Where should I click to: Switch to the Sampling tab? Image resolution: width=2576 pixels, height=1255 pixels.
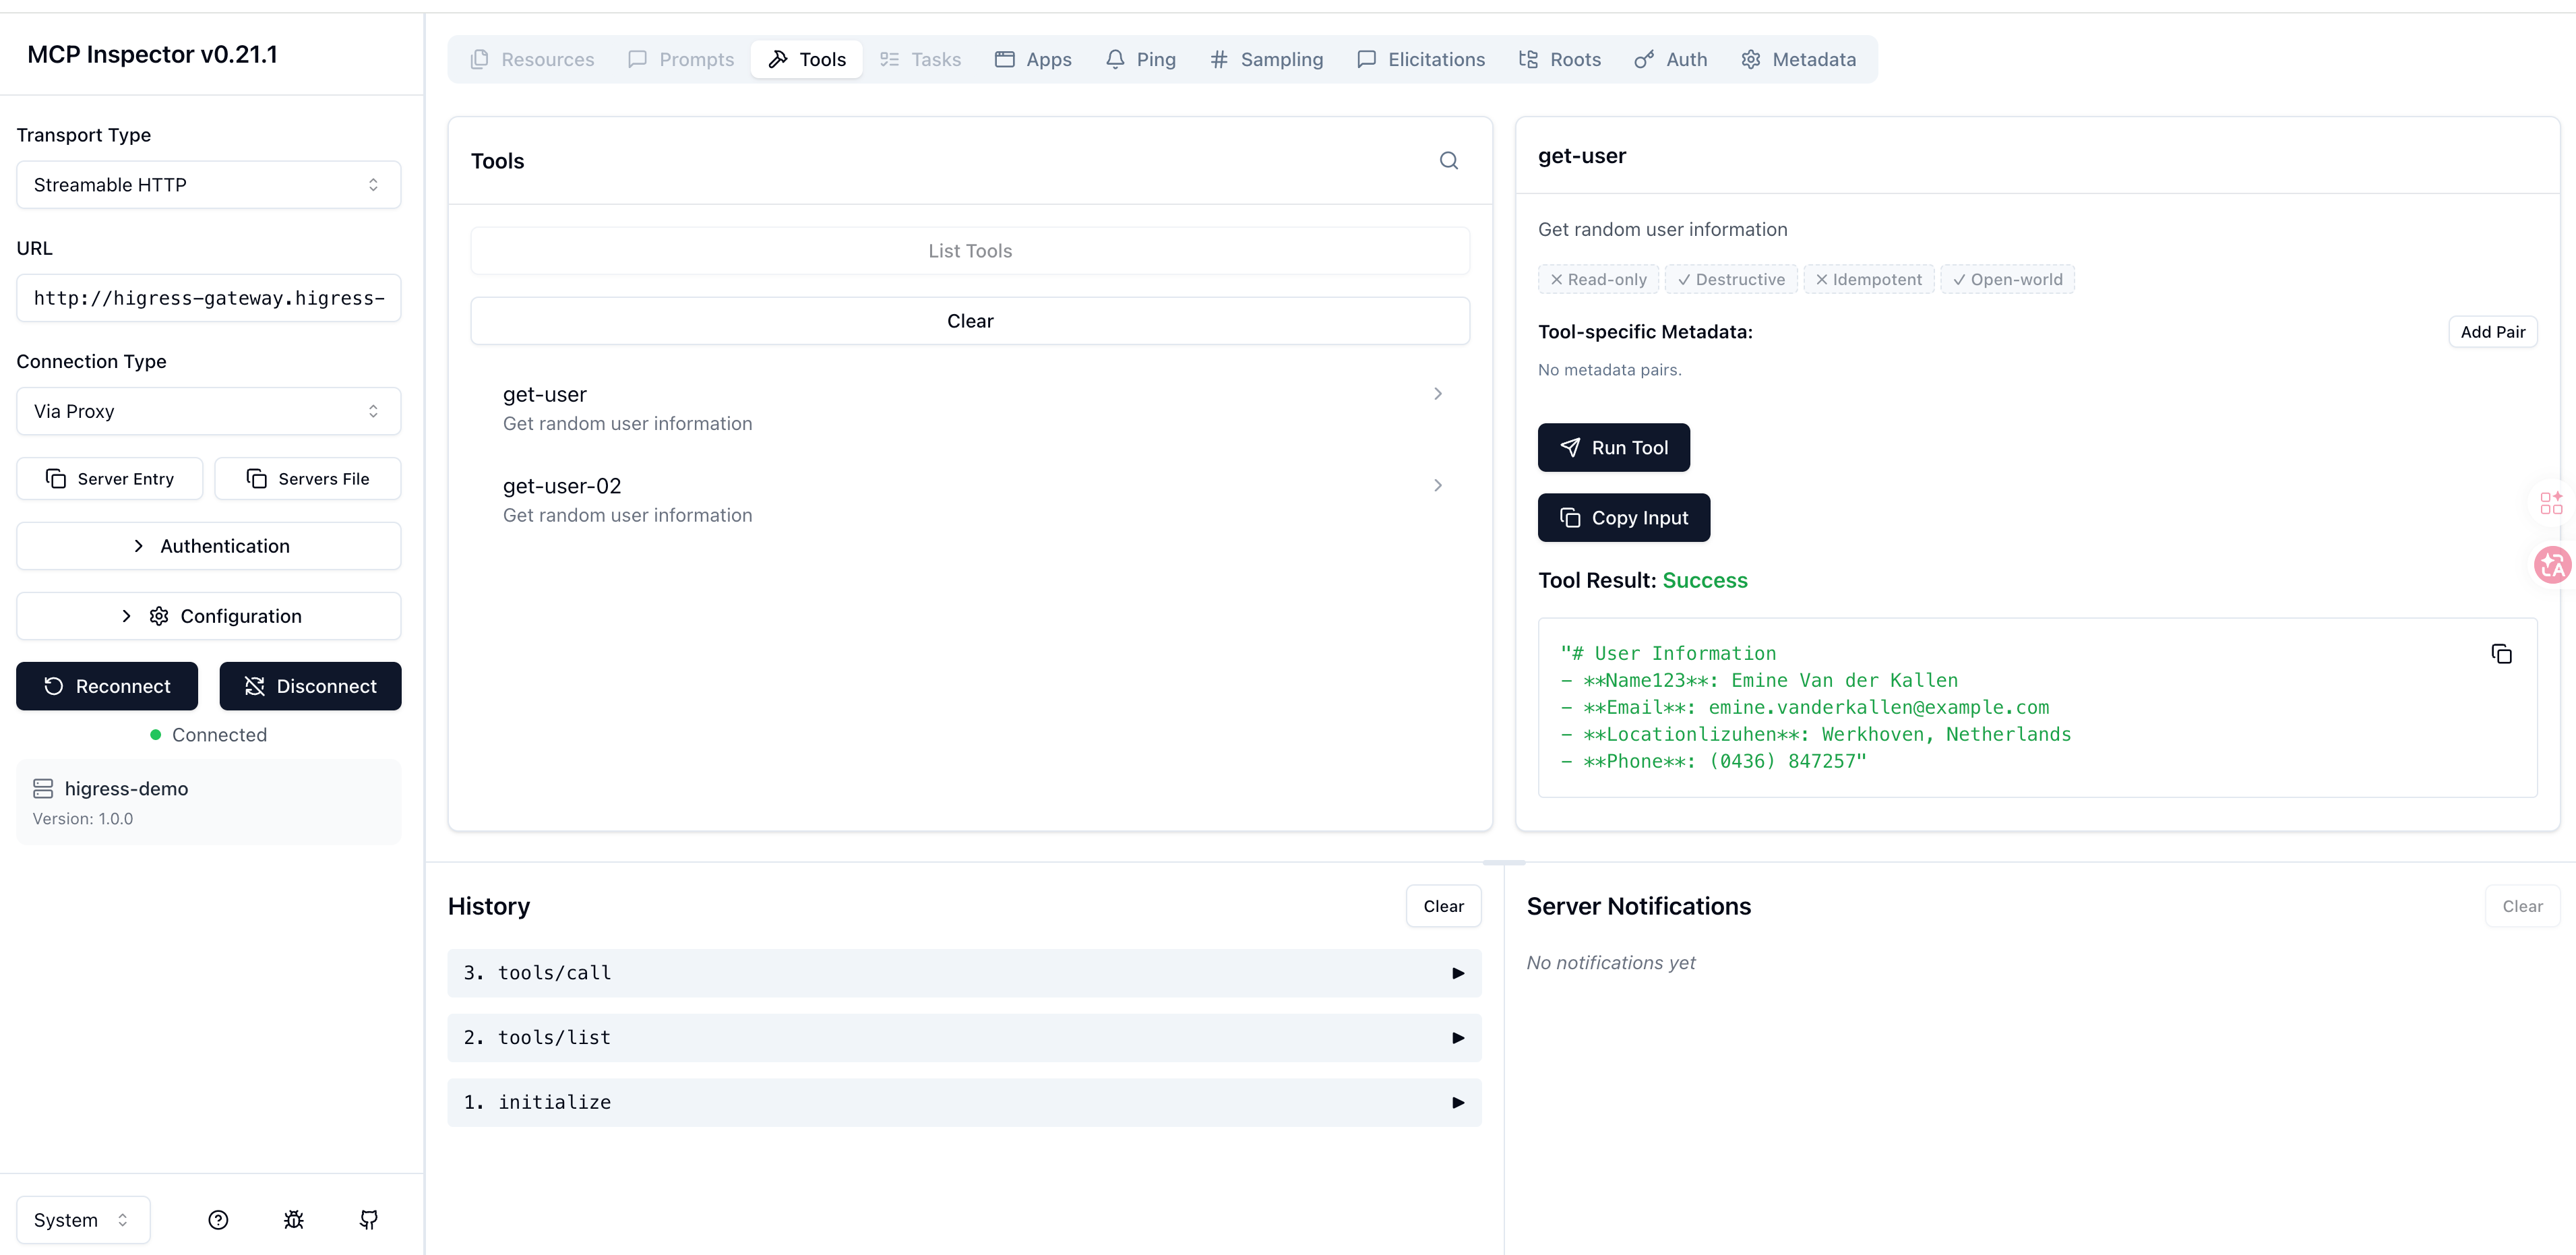click(1266, 60)
